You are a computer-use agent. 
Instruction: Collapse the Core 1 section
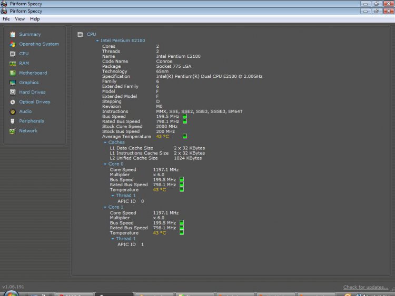[105, 207]
